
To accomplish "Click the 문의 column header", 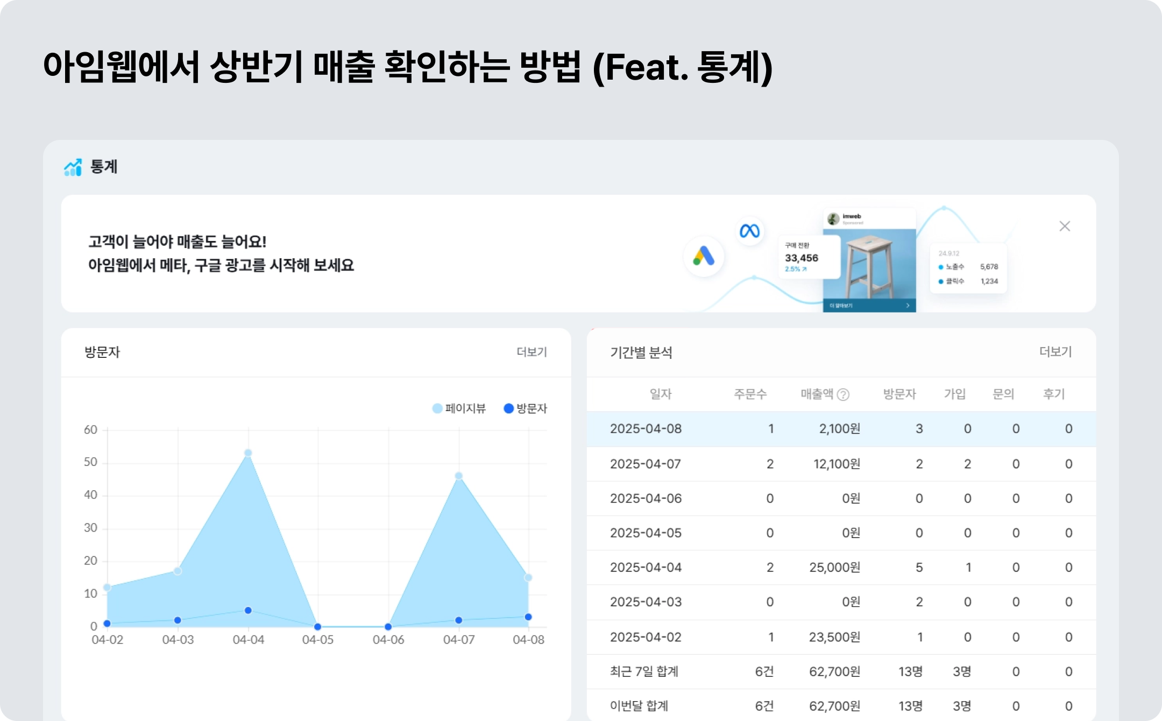I will pos(1003,394).
